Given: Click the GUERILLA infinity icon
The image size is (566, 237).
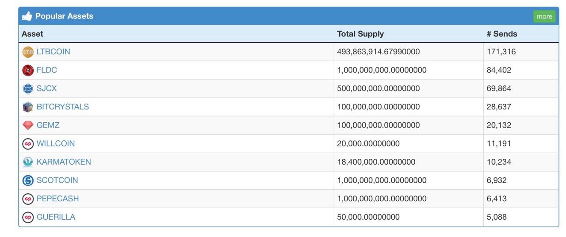Looking at the screenshot, I should pos(28,217).
